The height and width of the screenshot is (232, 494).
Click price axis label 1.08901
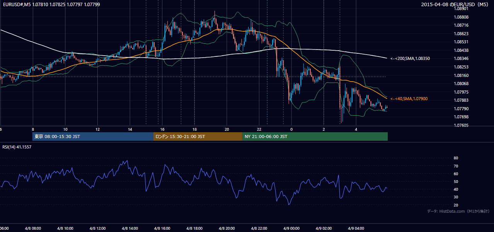(x=461, y=8)
